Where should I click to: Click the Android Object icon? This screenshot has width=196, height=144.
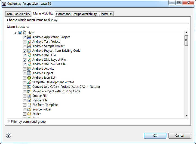(29, 73)
